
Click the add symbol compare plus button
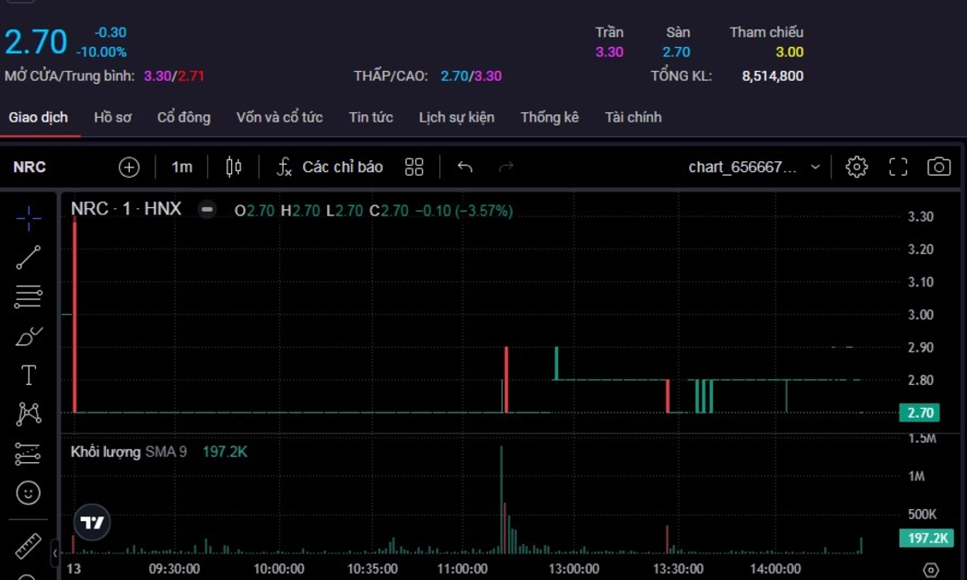[129, 167]
